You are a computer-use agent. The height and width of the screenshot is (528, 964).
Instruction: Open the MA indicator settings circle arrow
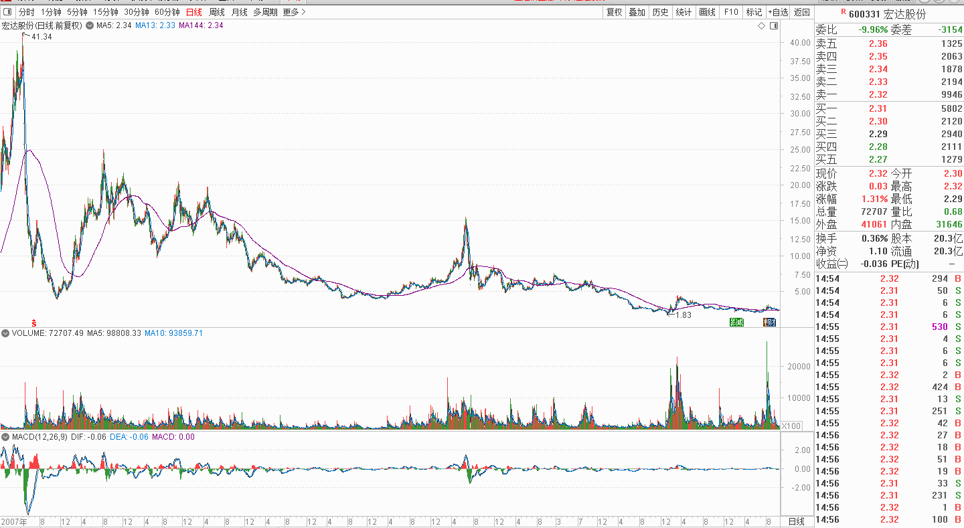pos(90,25)
